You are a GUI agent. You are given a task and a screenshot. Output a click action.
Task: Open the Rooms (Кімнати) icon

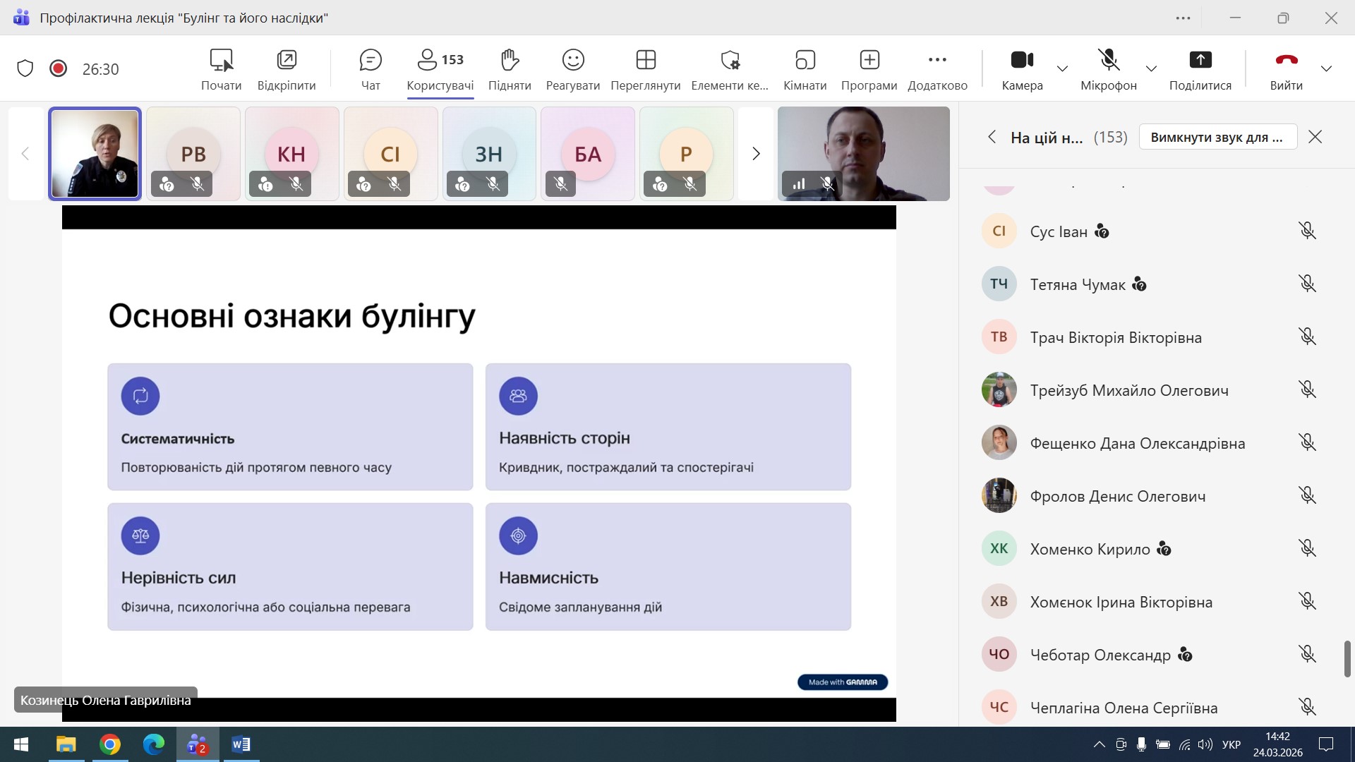pyautogui.click(x=805, y=61)
